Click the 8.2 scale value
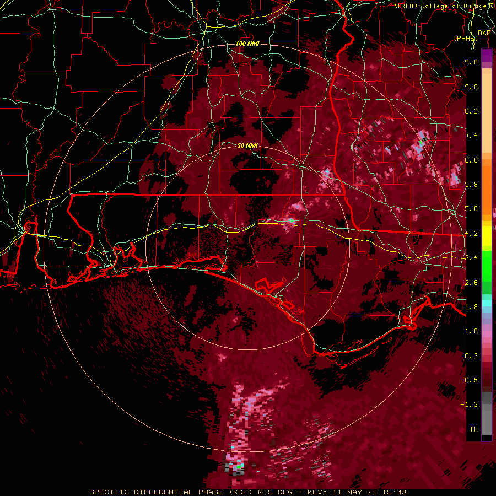This screenshot has height=496, width=496. [471, 111]
